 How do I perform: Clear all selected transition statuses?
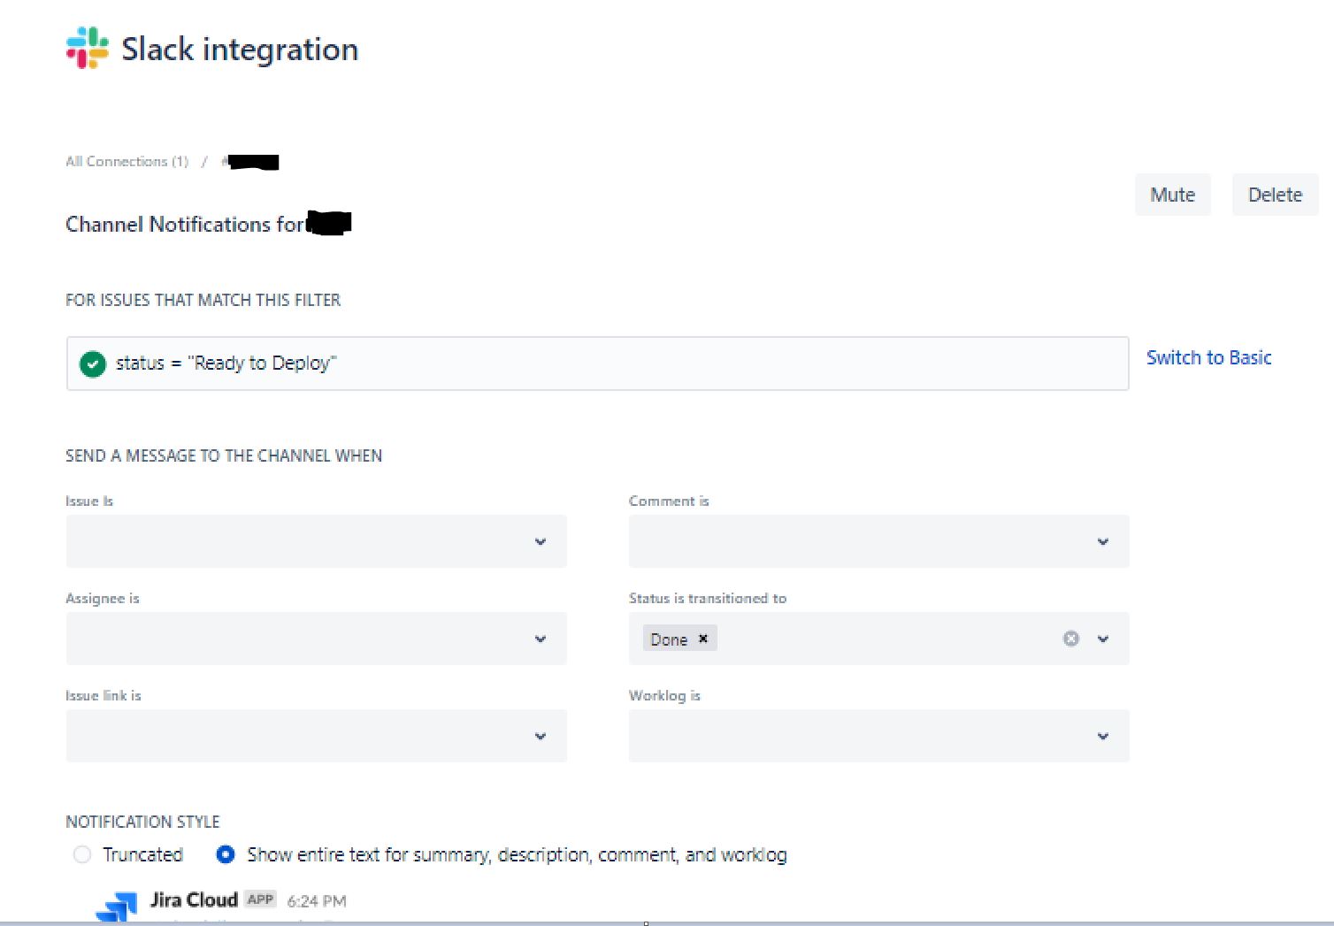tap(1070, 639)
